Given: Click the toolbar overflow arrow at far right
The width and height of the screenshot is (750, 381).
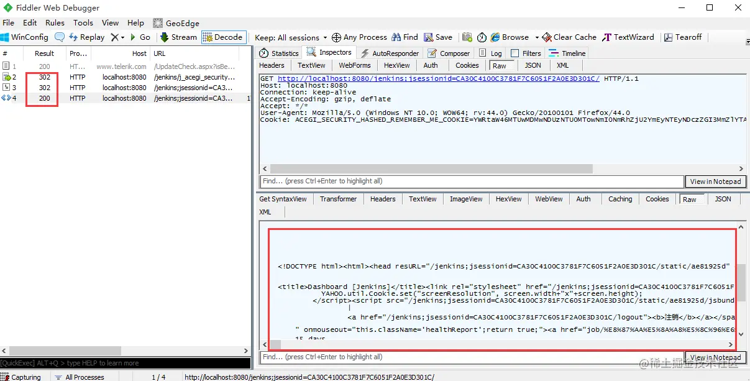Looking at the screenshot, I should 746,41.
